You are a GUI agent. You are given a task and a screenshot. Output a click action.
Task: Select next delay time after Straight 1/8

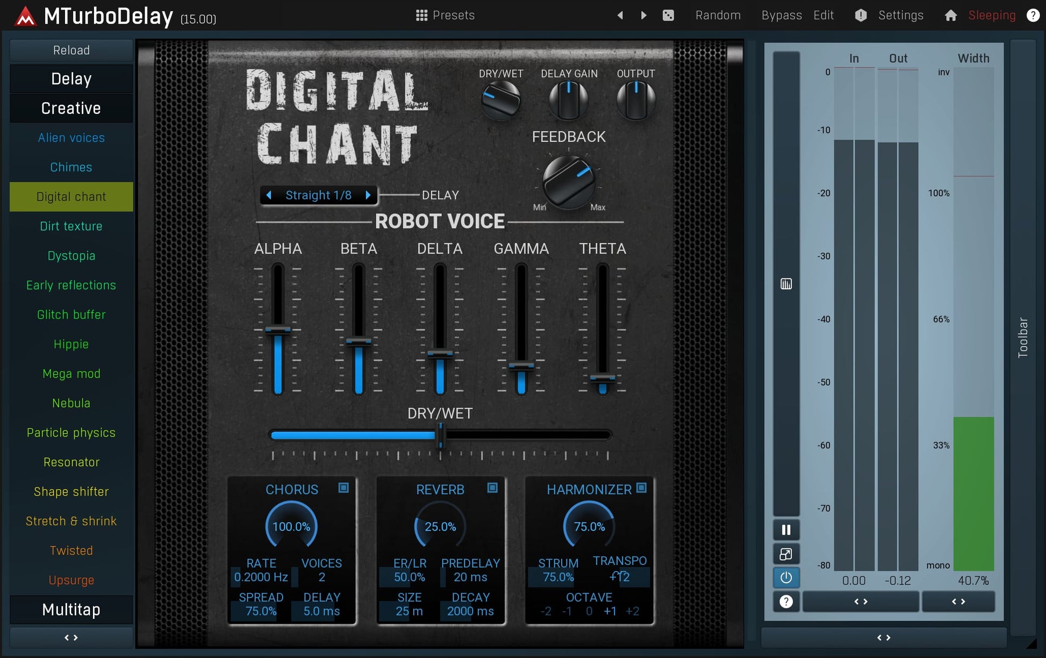pyautogui.click(x=368, y=195)
